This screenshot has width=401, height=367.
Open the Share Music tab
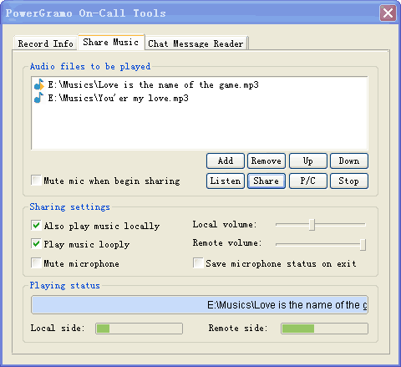(x=111, y=43)
